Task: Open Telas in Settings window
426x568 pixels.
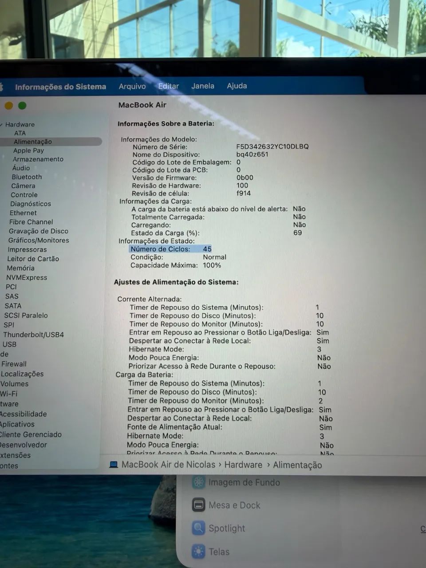Action: click(x=219, y=552)
